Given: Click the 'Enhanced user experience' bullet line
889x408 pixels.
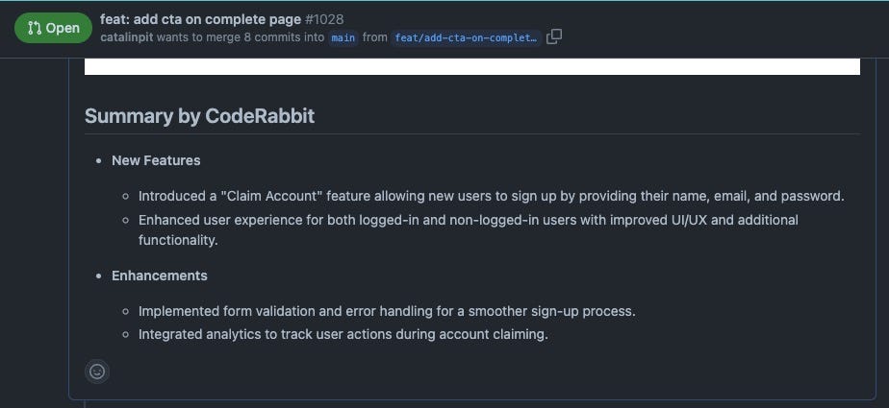Looking at the screenshot, I should [x=469, y=229].
